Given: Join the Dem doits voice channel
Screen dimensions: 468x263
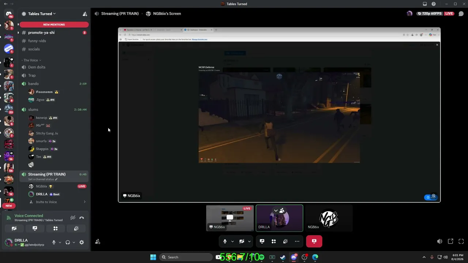Looking at the screenshot, I should (54, 67).
